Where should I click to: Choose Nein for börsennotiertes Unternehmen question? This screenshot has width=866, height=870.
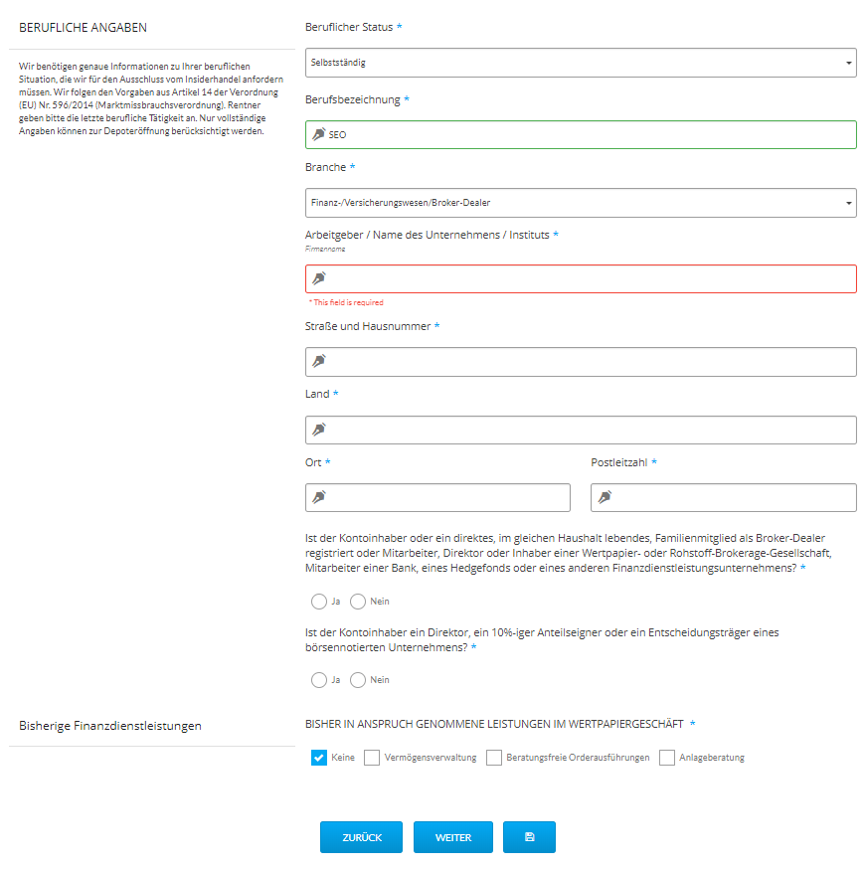358,680
